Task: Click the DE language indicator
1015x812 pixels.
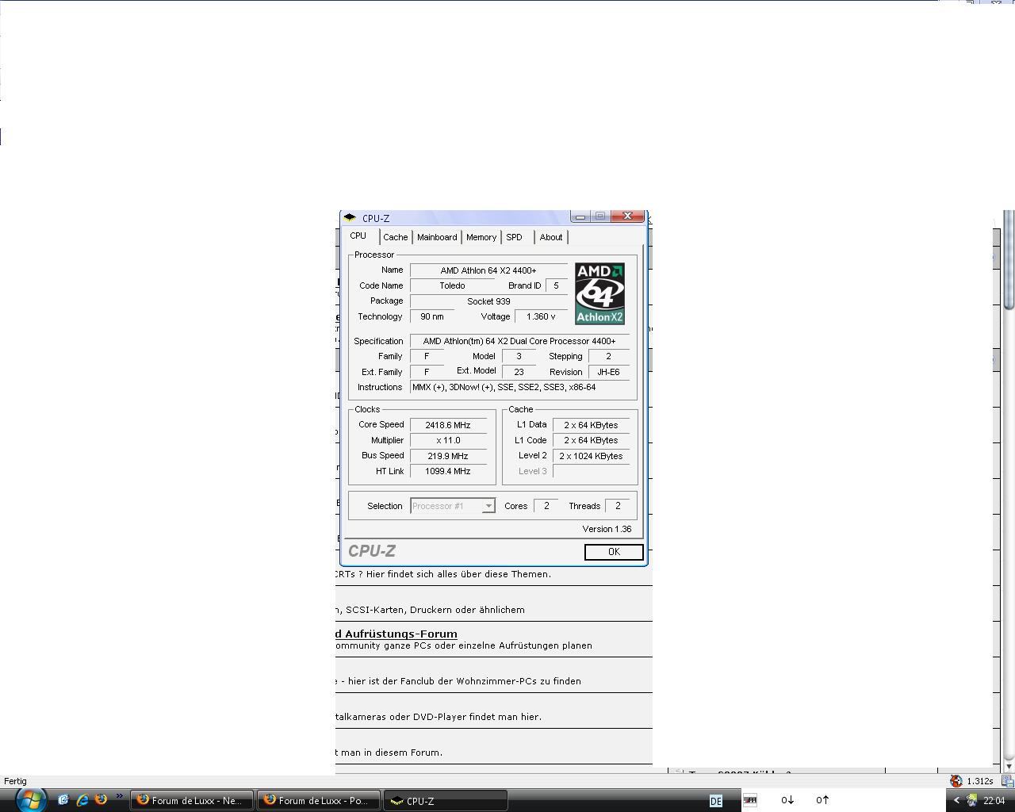Action: pyautogui.click(x=716, y=801)
